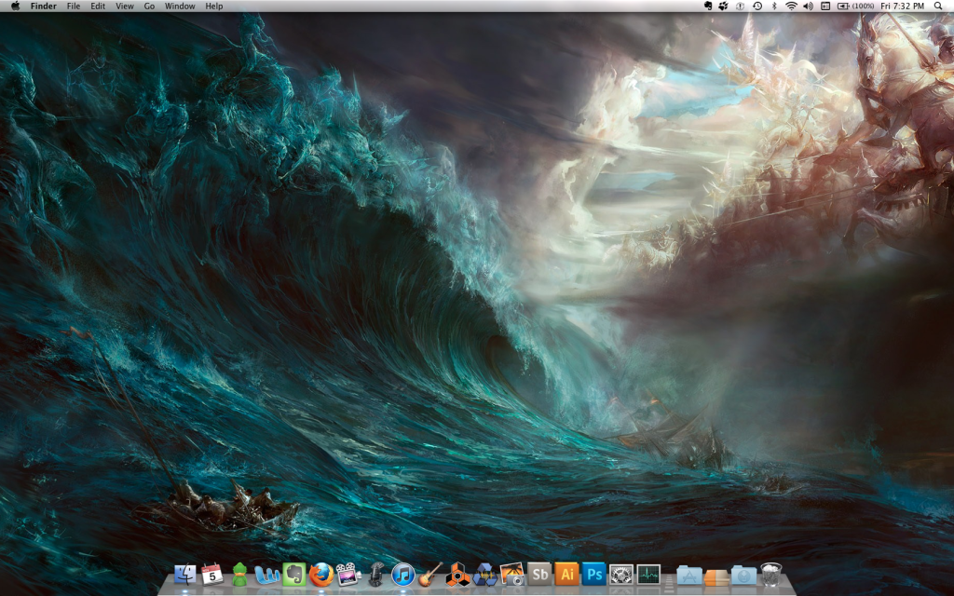954x596 pixels.
Task: Open the Bluetooth status menu
Action: pyautogui.click(x=774, y=7)
